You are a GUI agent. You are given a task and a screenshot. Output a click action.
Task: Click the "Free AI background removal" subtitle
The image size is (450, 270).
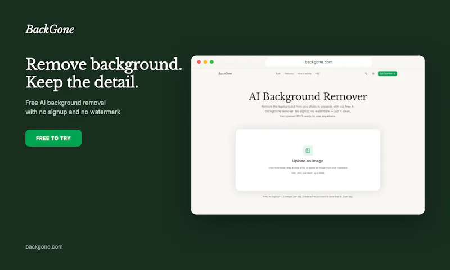coord(65,103)
